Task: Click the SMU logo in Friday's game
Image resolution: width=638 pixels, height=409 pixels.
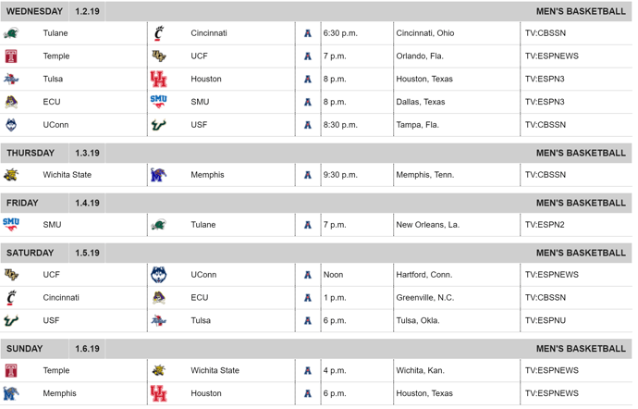Action: (11, 225)
